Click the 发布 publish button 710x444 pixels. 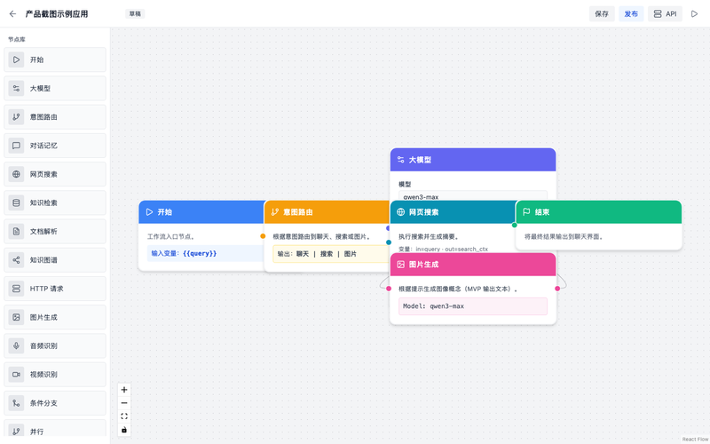[x=630, y=14]
